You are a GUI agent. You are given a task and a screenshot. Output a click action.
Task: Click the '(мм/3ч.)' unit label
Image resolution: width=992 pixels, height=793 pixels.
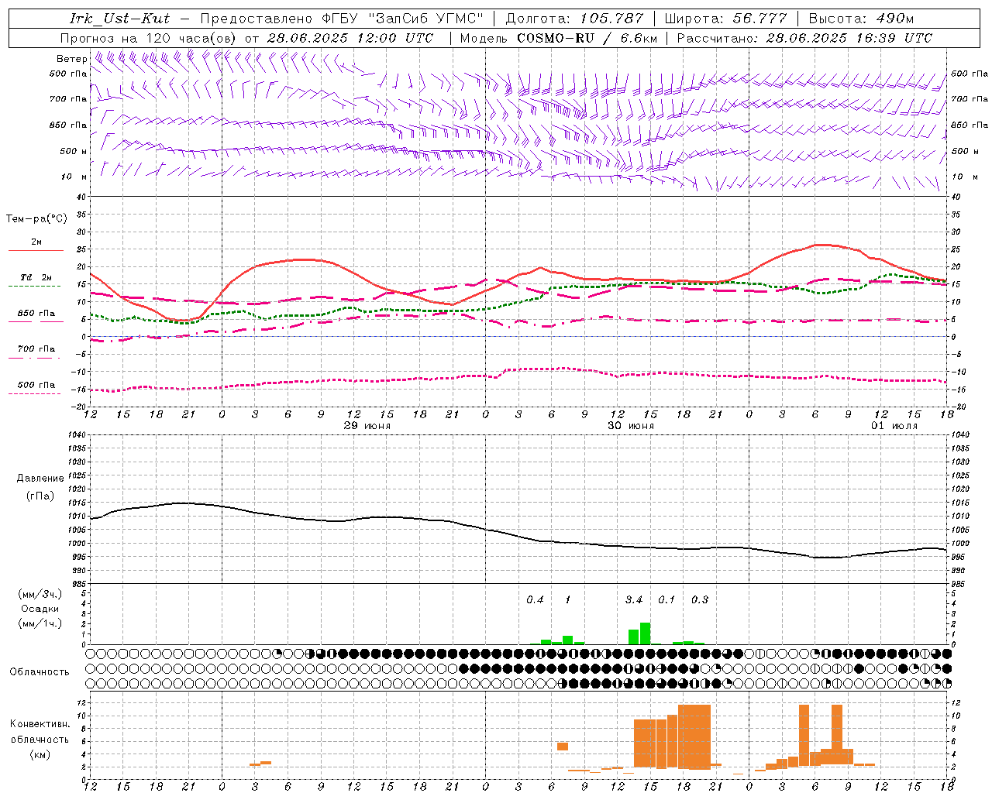40,595
